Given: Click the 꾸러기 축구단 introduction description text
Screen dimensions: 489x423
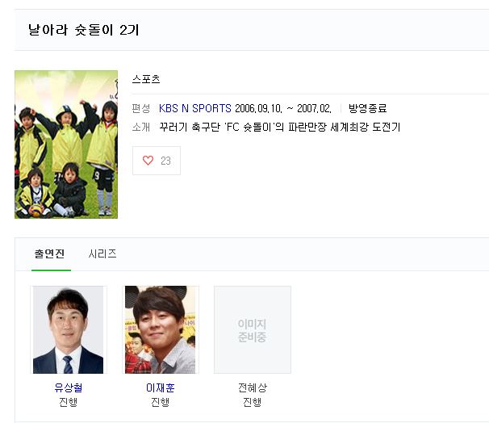Looking at the screenshot, I should pyautogui.click(x=279, y=128).
